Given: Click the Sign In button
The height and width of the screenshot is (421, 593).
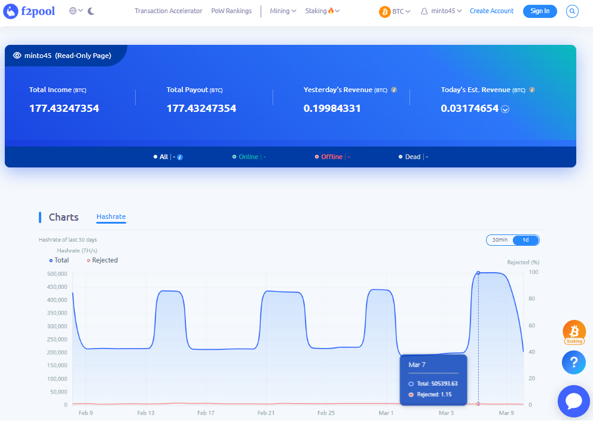Looking at the screenshot, I should 539,11.
